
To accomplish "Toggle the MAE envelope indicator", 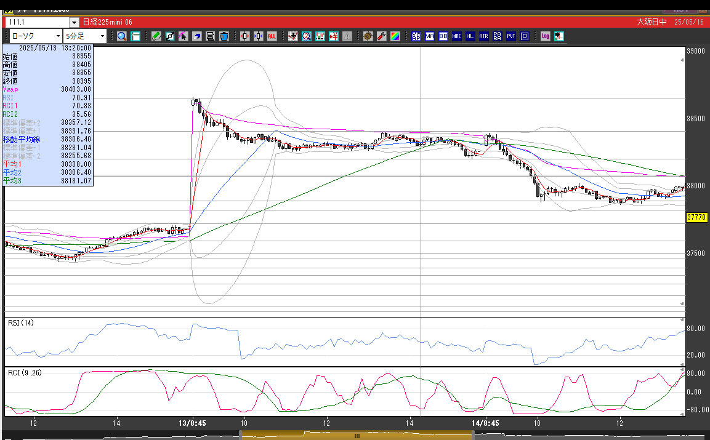I will [x=457, y=36].
